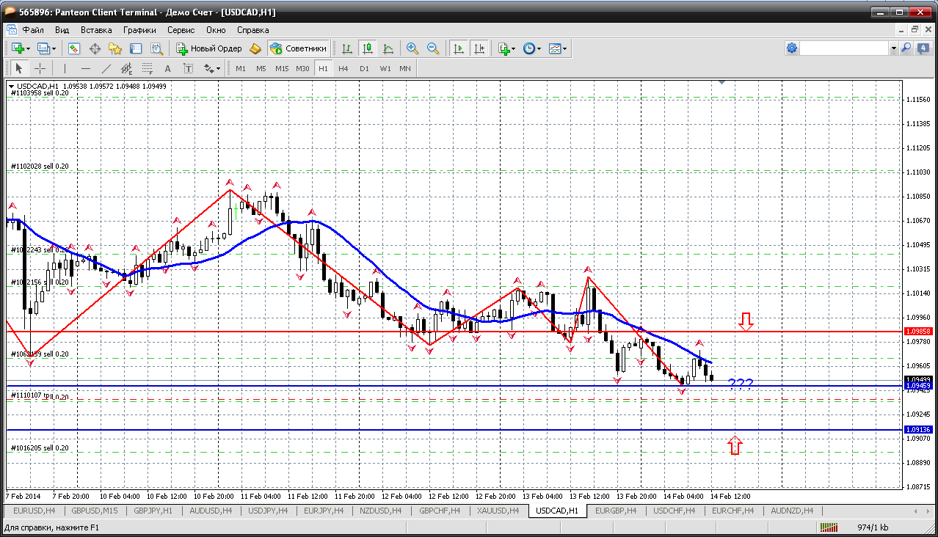The height and width of the screenshot is (537, 938).
Task: Open the Вставка menu
Action: [96, 30]
